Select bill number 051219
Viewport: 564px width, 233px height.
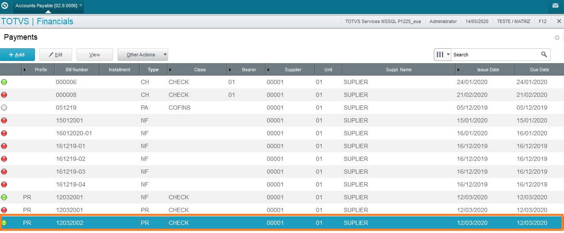tap(66, 108)
